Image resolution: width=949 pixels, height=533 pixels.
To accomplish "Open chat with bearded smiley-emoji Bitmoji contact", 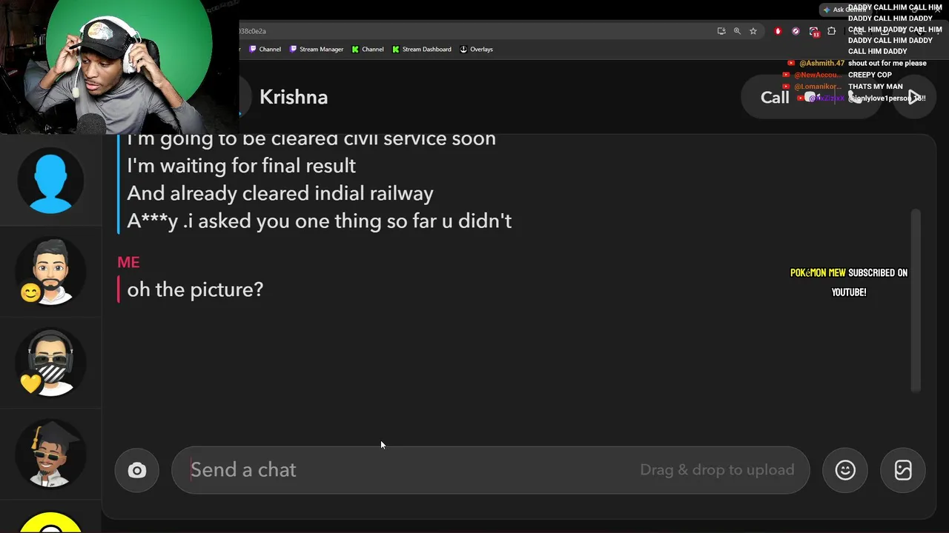I will [50, 271].
